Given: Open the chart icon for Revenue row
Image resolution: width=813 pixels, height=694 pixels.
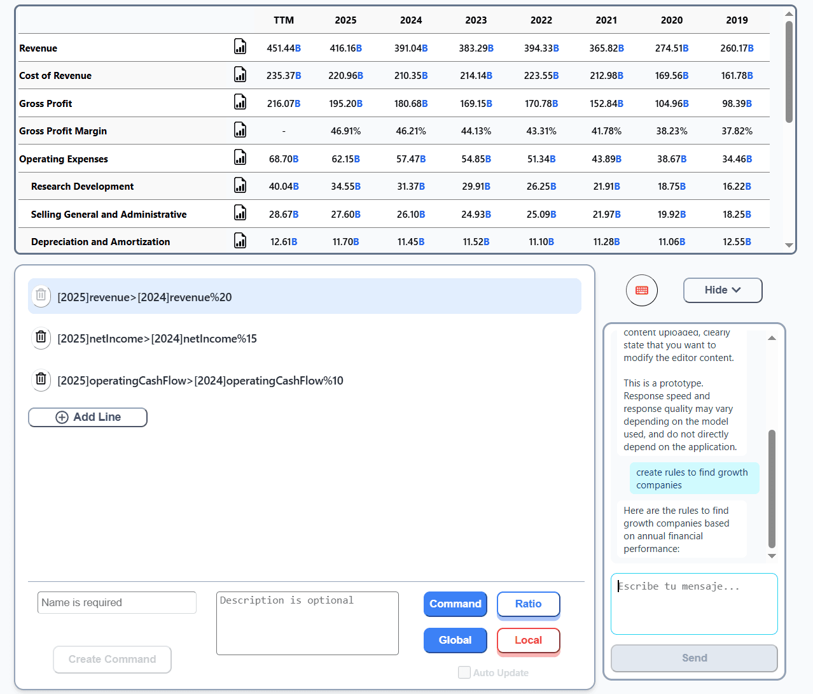Looking at the screenshot, I should 240,46.
